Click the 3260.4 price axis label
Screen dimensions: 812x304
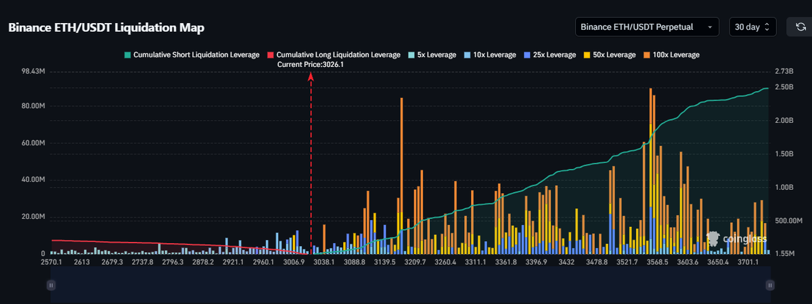click(x=445, y=261)
